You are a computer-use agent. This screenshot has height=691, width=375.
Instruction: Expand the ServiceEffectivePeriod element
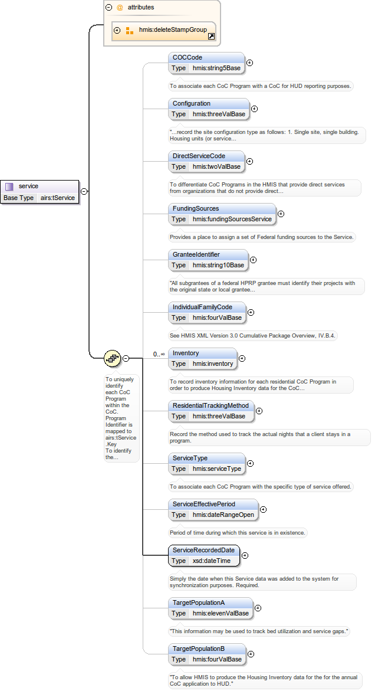pyautogui.click(x=263, y=509)
